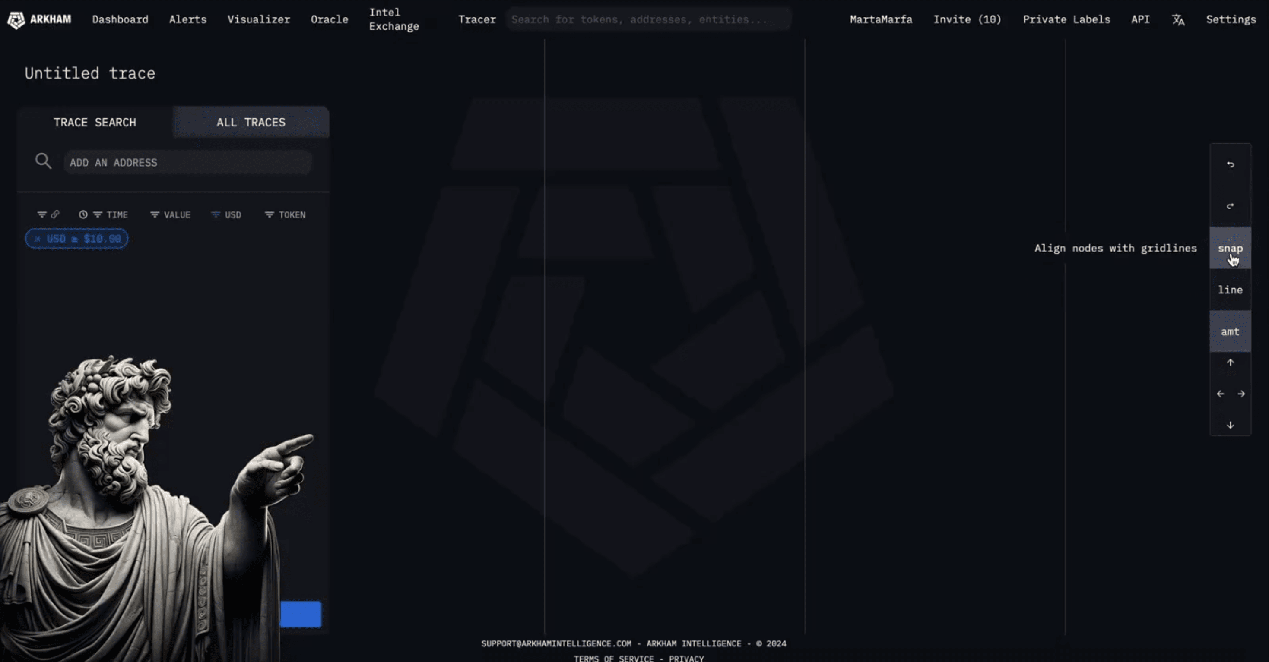
Task: Pan canvas right with arrow
Action: point(1241,394)
